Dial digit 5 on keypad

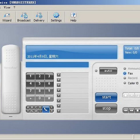pyautogui.click(x=40, y=83)
